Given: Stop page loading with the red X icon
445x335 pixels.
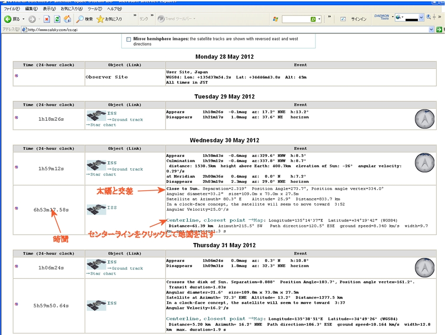Looking at the screenshot, I should coord(47,19).
